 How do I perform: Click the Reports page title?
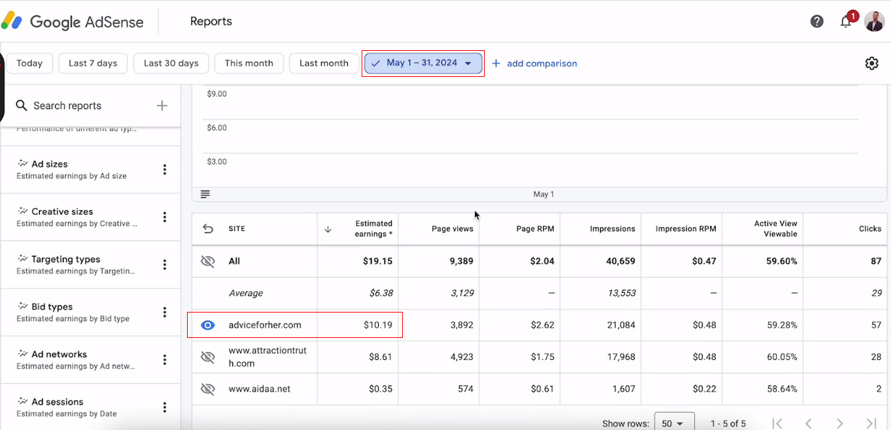[211, 21]
